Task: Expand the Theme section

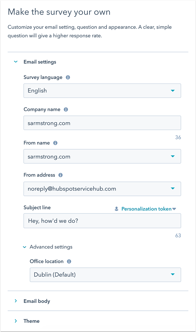Action: (x=15, y=321)
